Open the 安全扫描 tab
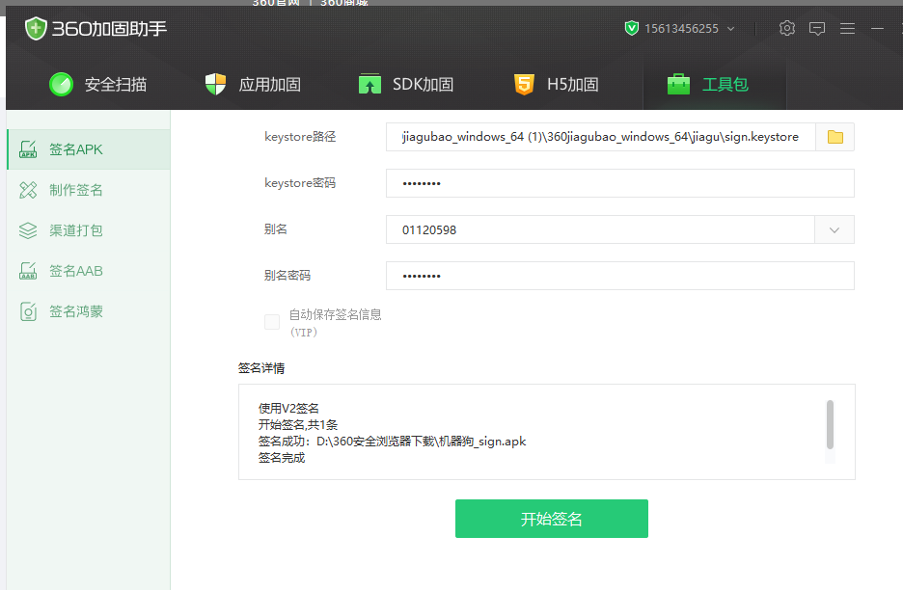903x590 pixels. (x=97, y=84)
